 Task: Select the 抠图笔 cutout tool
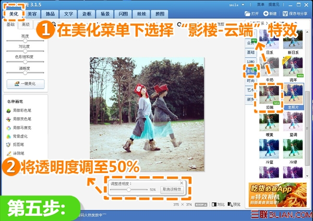coord(8,145)
